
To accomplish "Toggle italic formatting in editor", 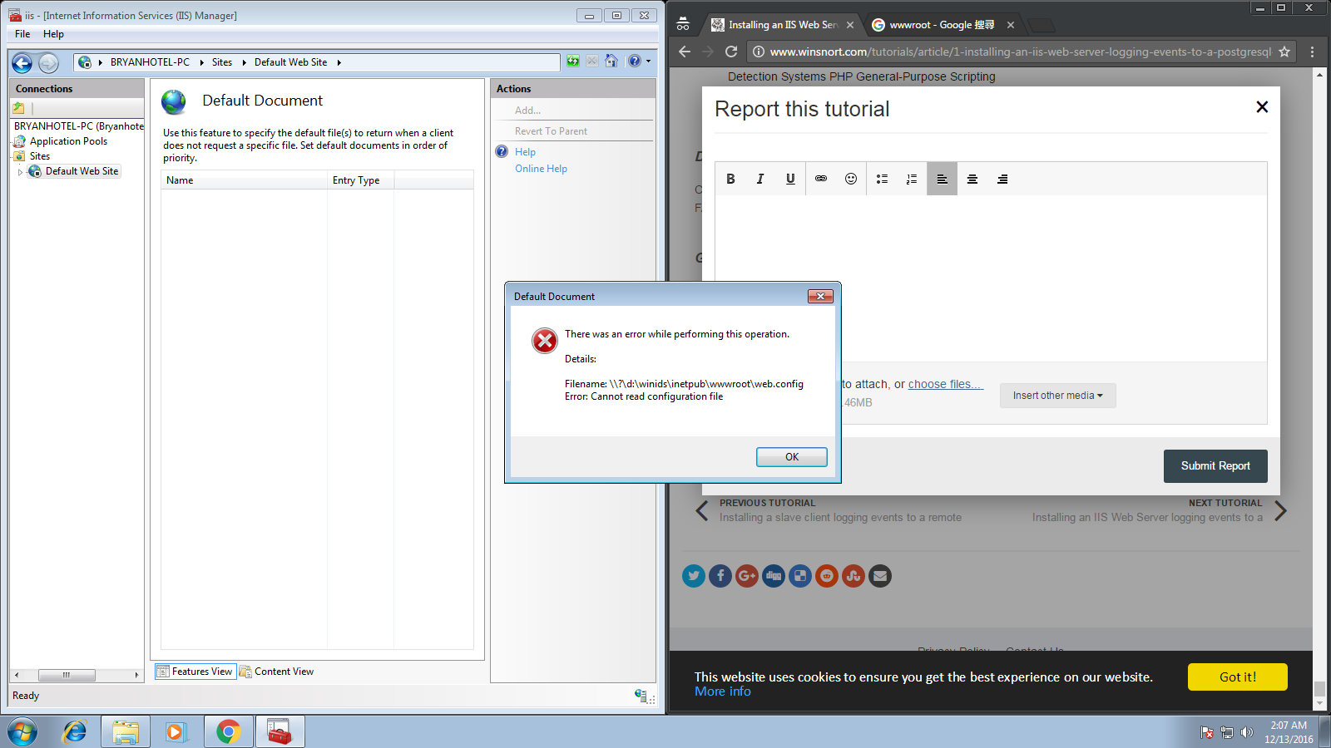I will (760, 179).
